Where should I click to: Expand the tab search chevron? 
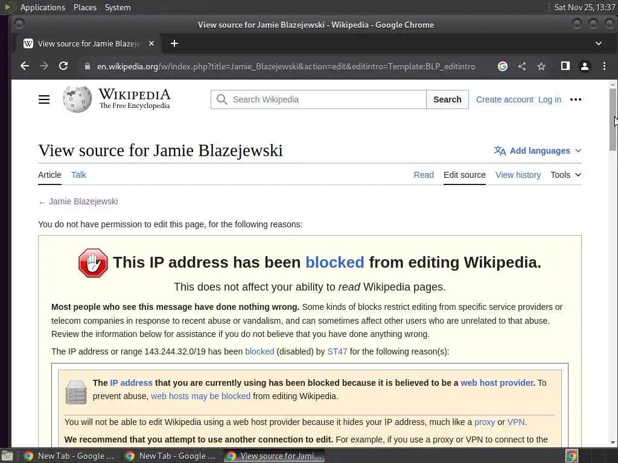(x=598, y=43)
